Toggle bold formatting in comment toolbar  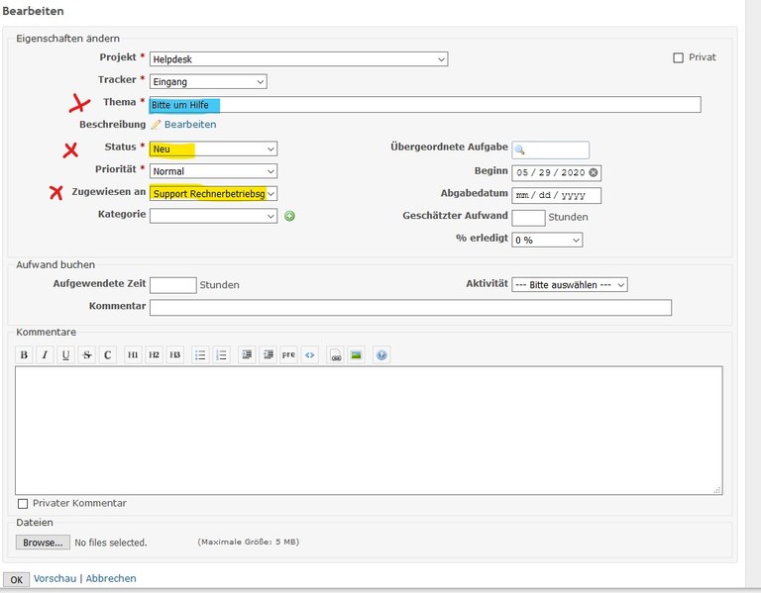click(x=25, y=355)
